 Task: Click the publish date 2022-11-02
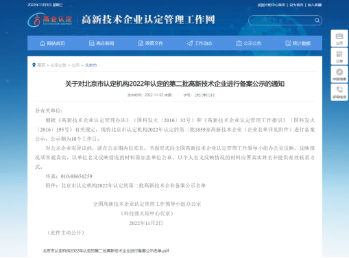point(154,95)
